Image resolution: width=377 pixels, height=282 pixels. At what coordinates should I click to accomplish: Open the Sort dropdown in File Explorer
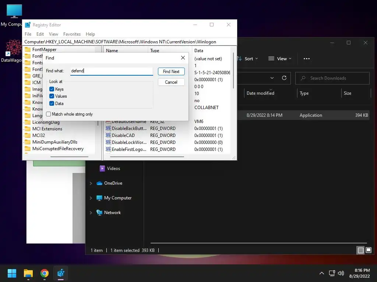[248, 58]
